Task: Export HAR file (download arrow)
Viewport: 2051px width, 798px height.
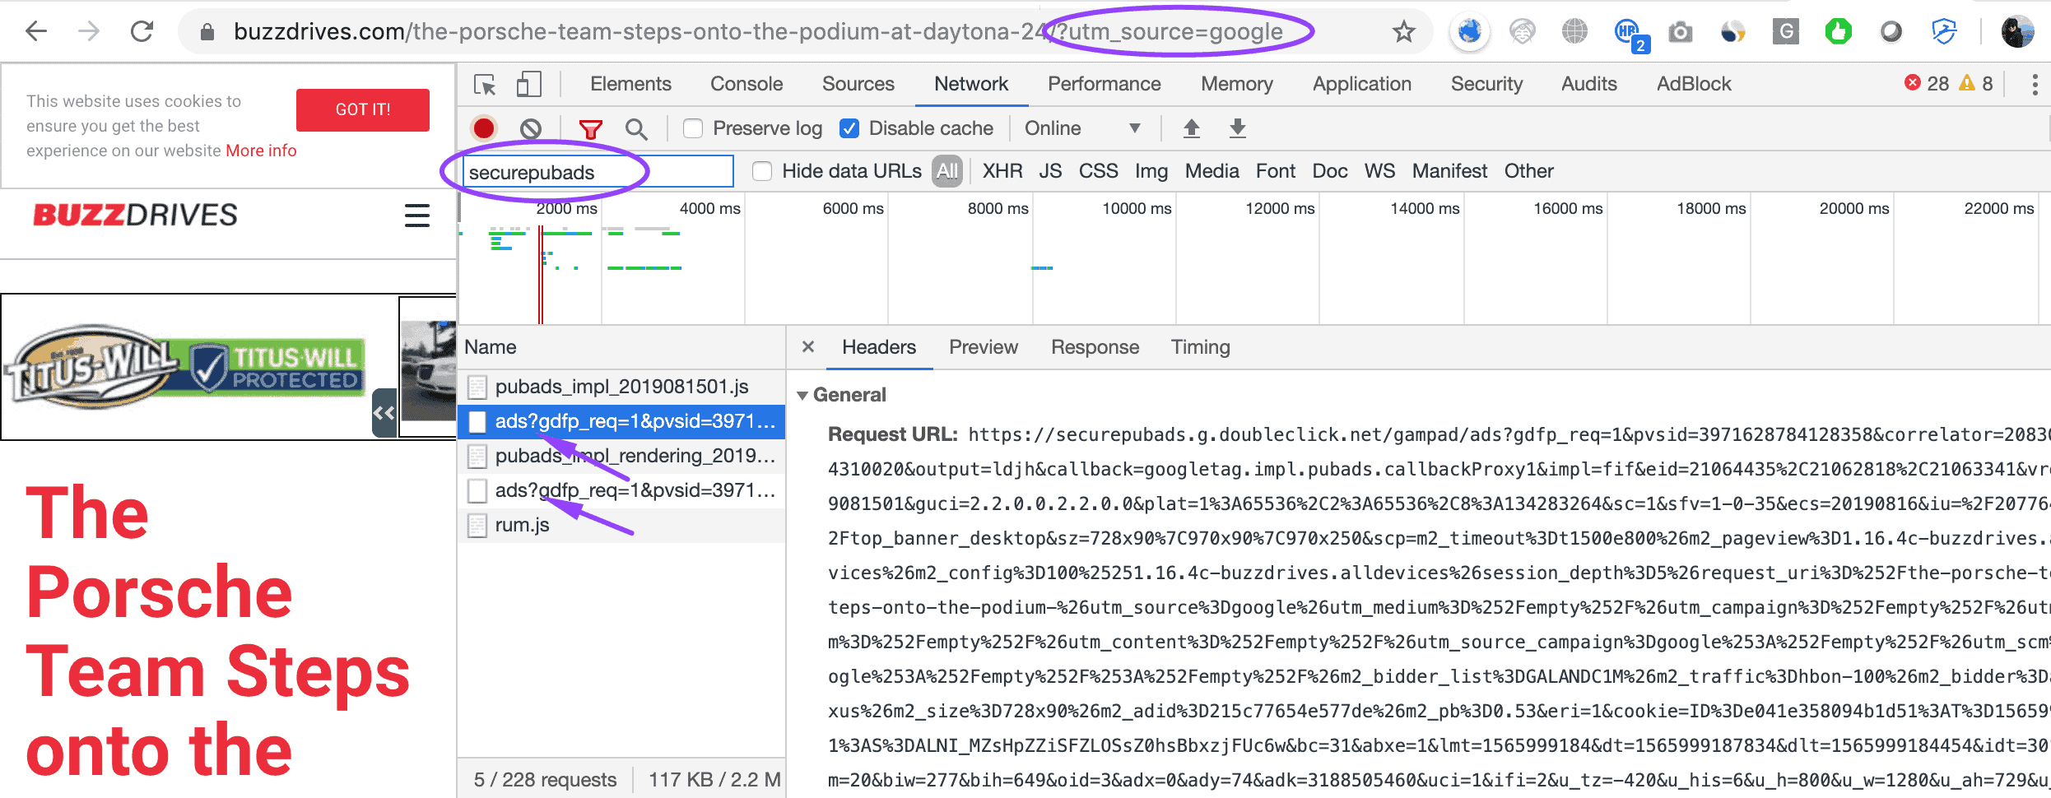Action: point(1237,128)
